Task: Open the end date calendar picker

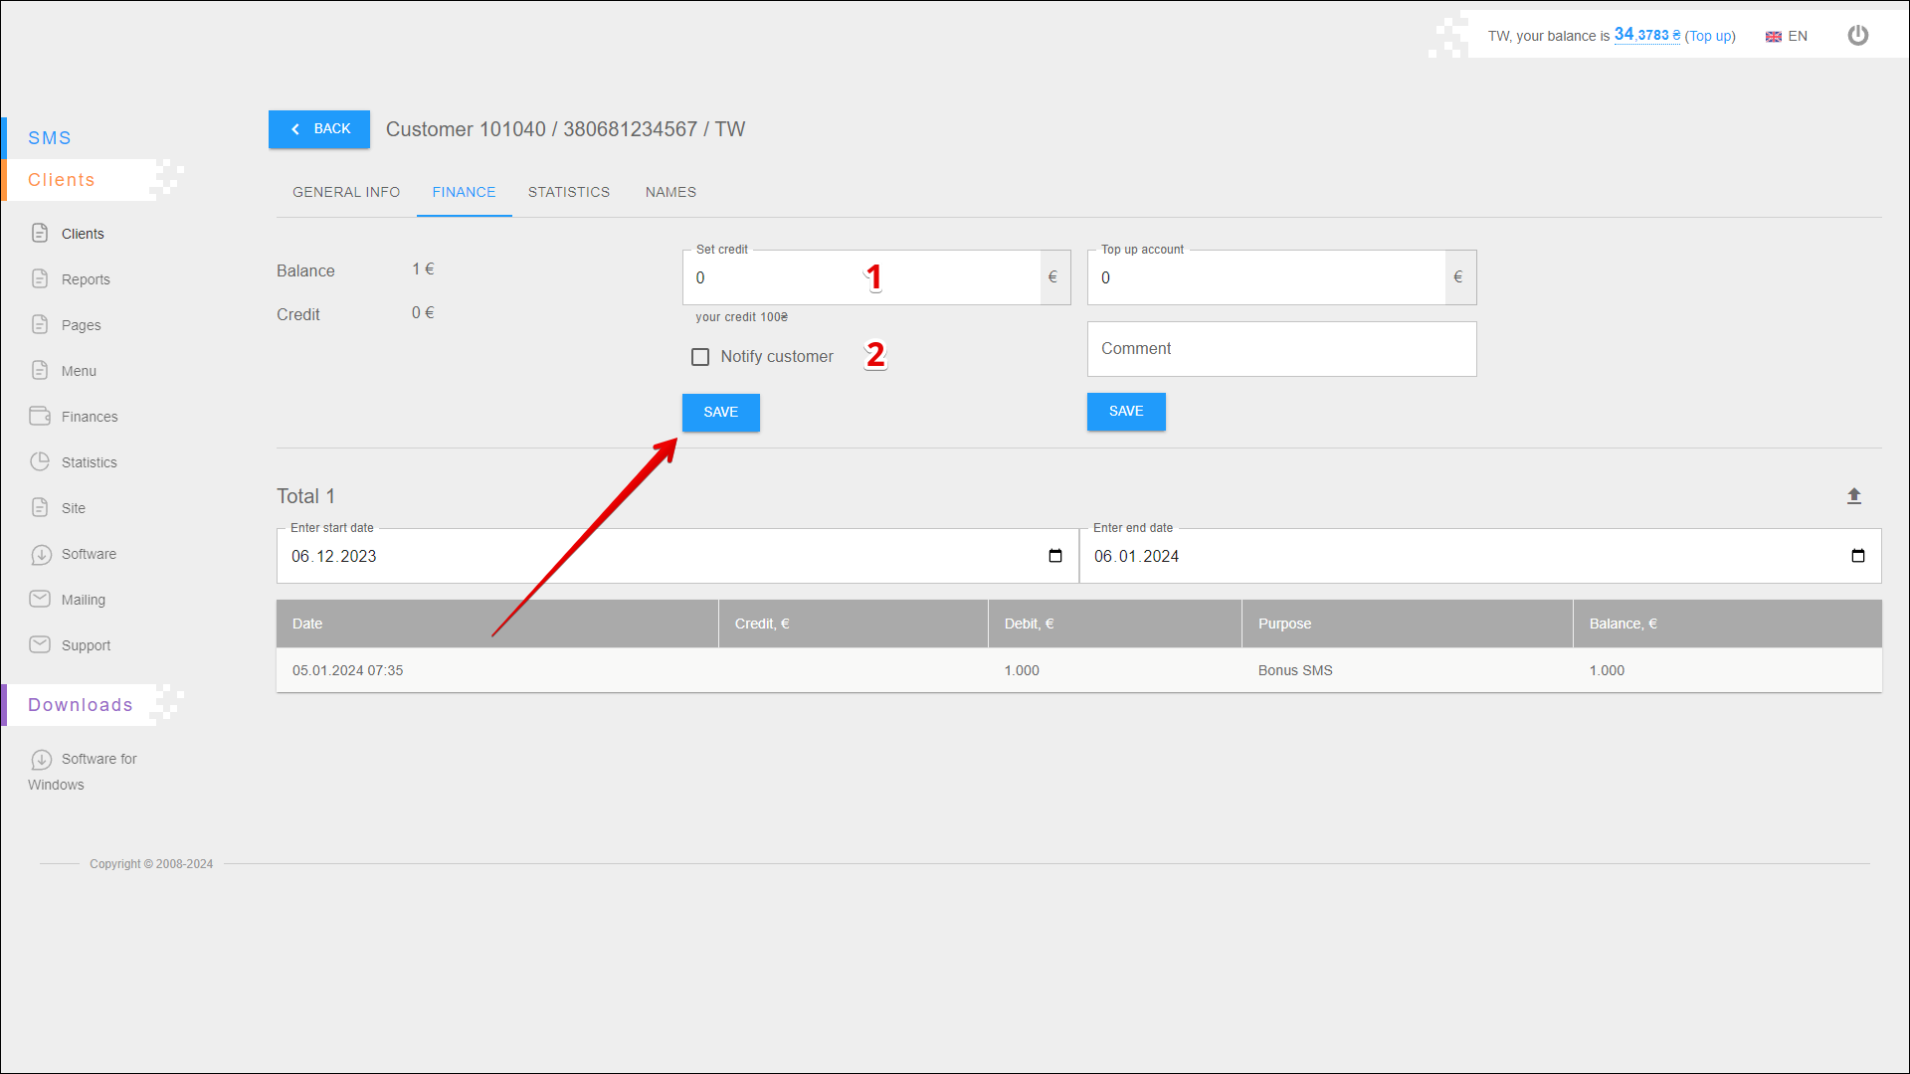Action: tap(1857, 556)
